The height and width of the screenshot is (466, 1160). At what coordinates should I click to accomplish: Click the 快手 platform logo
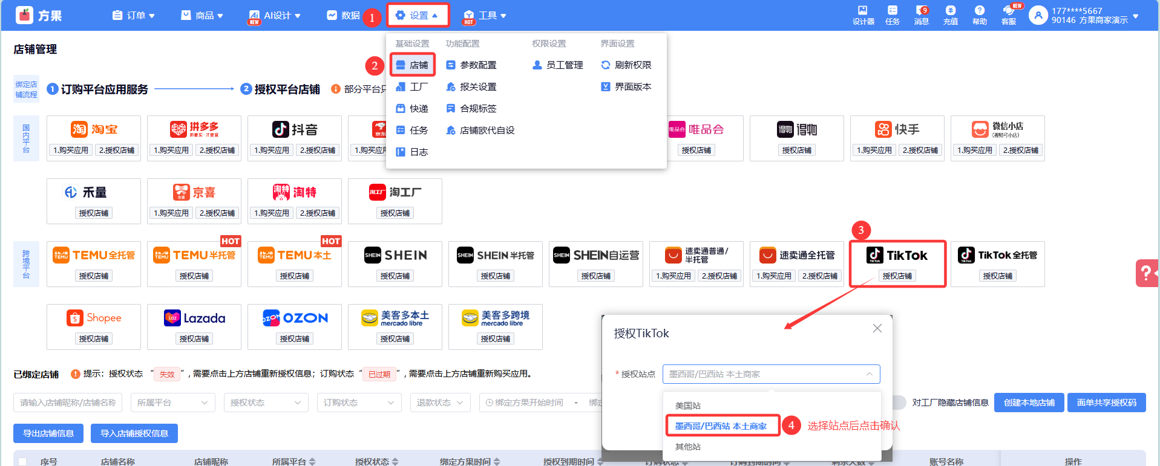897,129
